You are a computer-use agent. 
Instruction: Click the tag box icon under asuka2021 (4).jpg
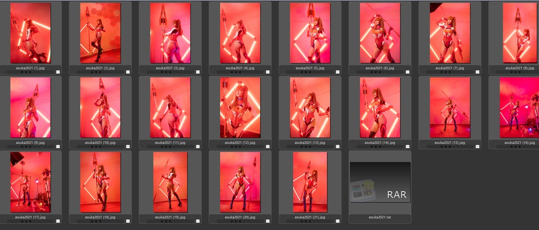268,72
